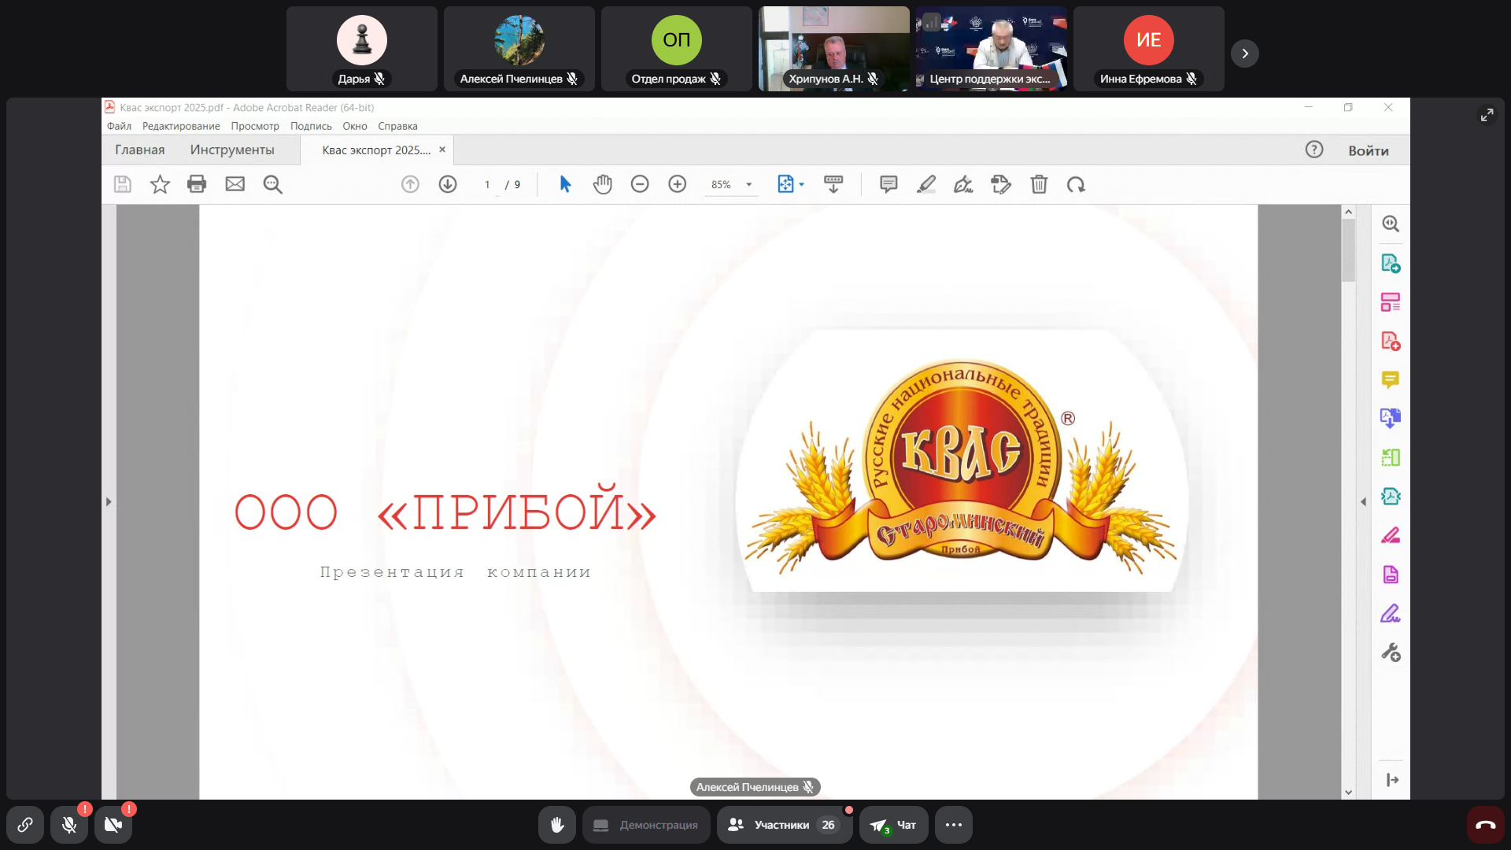Copy meeting link with the chain icon
The image size is (1511, 850).
pos(25,825)
